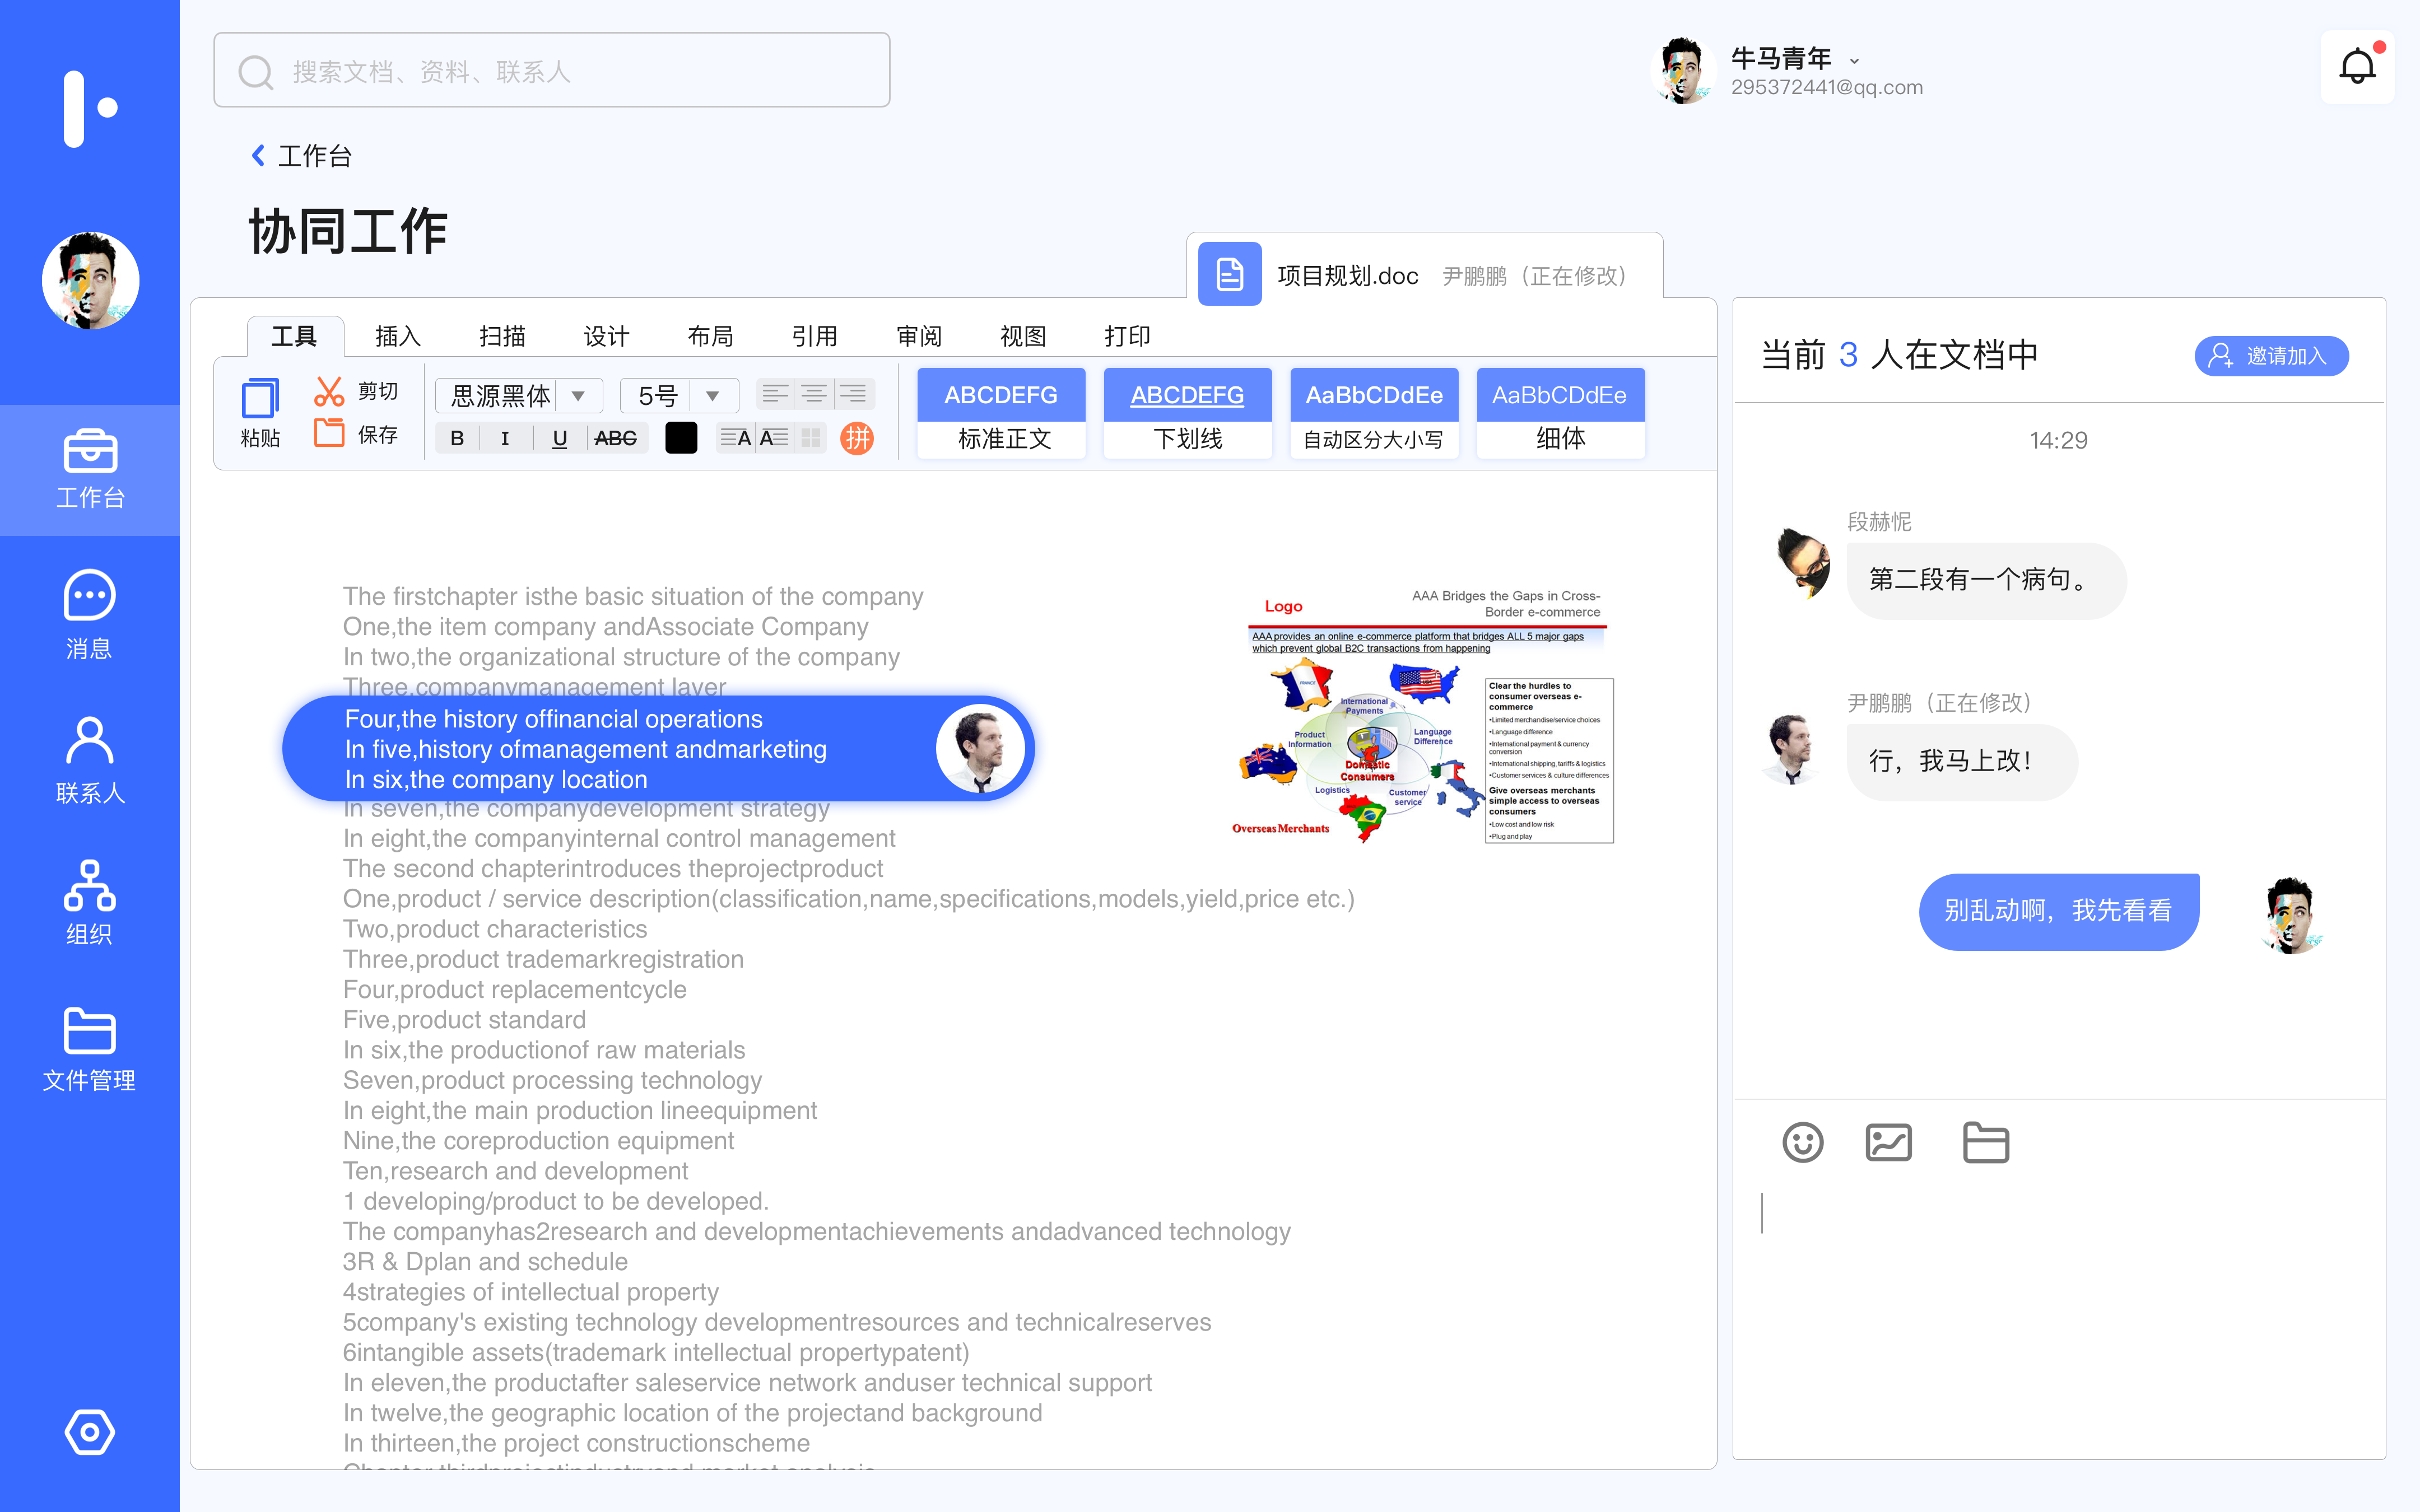This screenshot has height=1512, width=2420.
Task: Open the notification bell
Action: [2357, 67]
